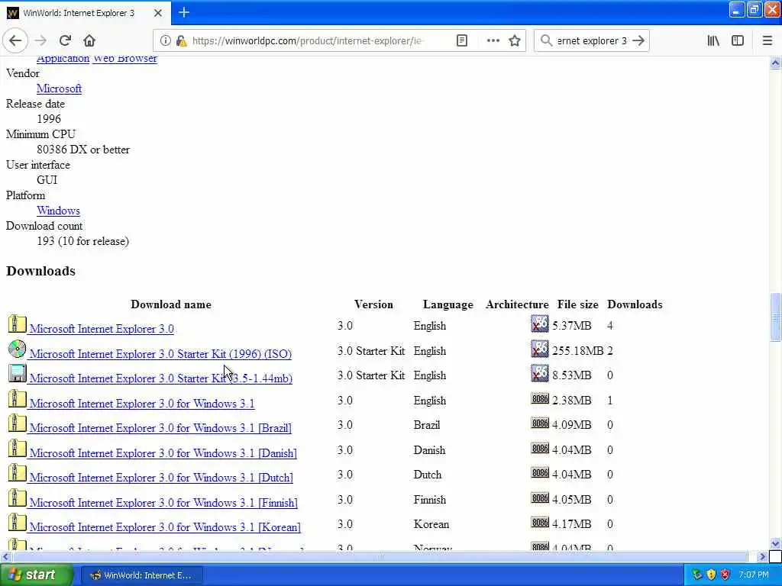Click x86 architecture icon beside 8.53MB

[x=540, y=373]
